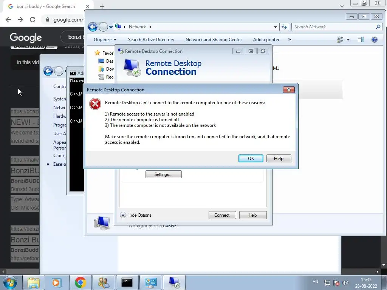The image size is (387, 290).
Task: Open a new Chrome tab with the plus button
Action: [x=102, y=6]
